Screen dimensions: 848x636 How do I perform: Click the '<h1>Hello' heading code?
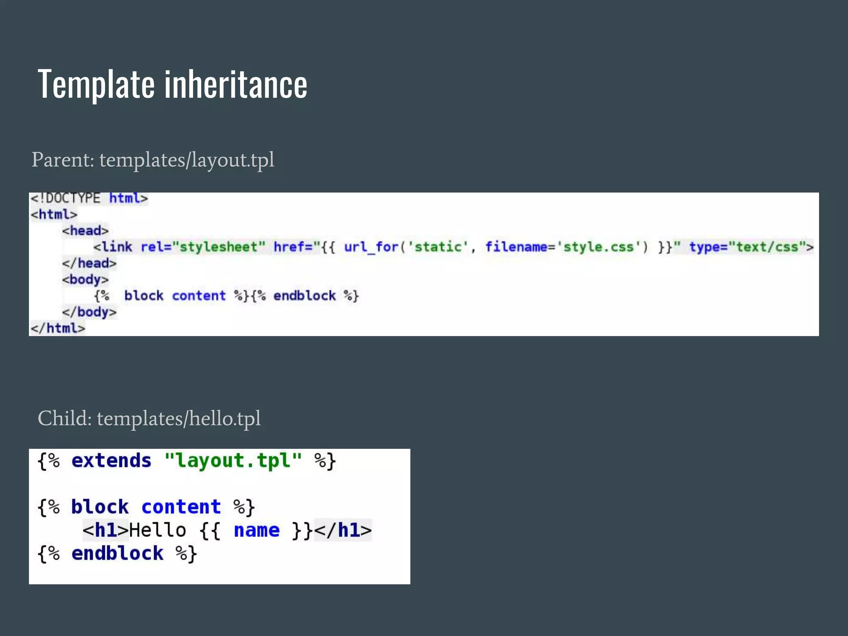(135, 530)
